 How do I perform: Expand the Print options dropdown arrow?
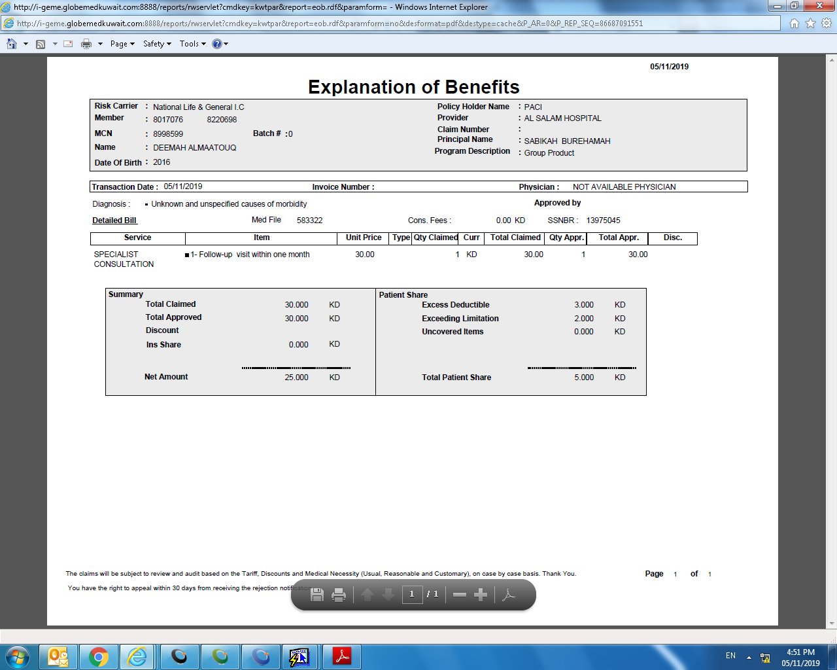(x=100, y=44)
